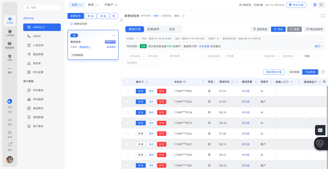Click 新增标签 on task card
The width and height of the screenshot is (328, 169).
(x=78, y=55)
